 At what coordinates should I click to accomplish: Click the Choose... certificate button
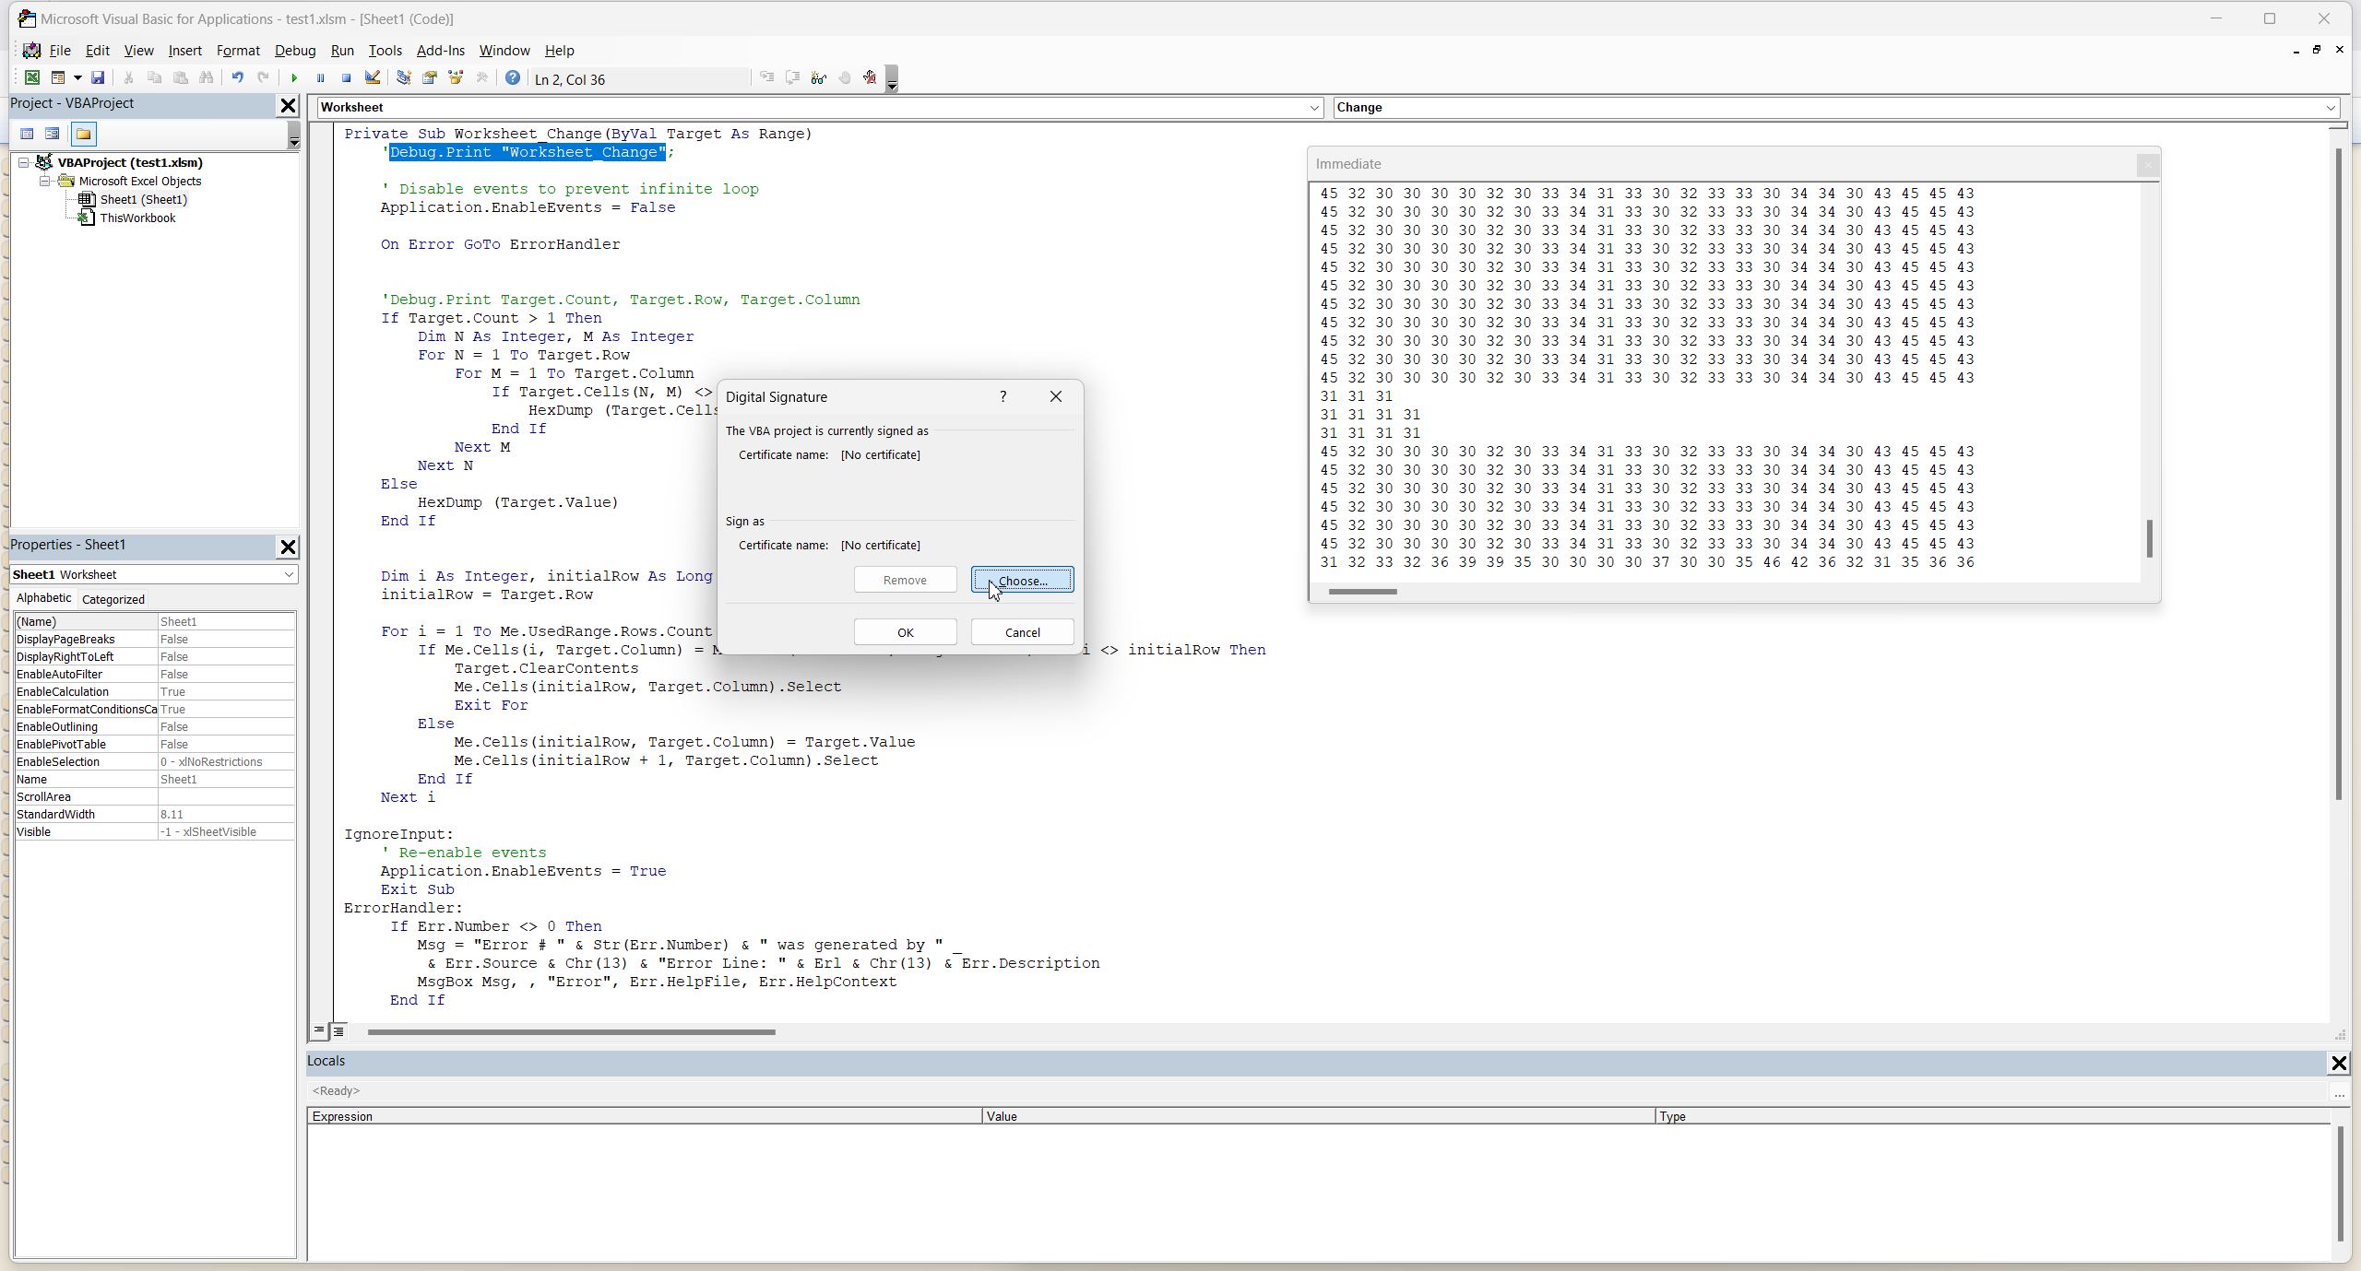tap(1022, 580)
